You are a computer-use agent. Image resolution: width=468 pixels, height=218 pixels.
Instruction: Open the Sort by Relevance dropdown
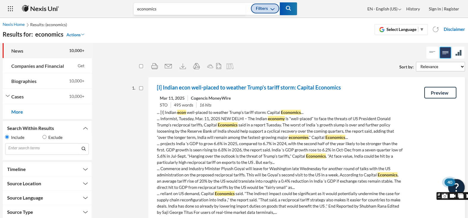[440, 67]
